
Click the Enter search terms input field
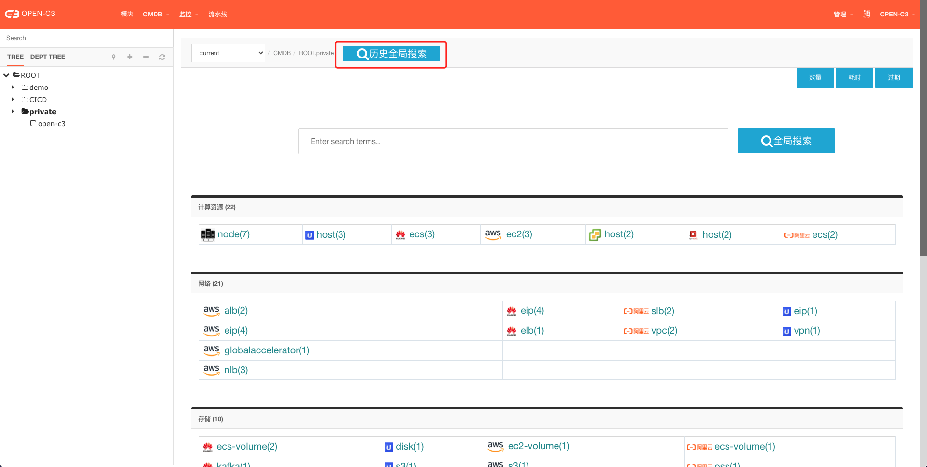point(513,141)
